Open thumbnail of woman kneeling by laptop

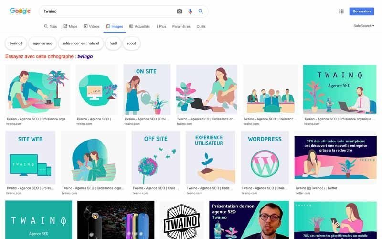click(206, 89)
